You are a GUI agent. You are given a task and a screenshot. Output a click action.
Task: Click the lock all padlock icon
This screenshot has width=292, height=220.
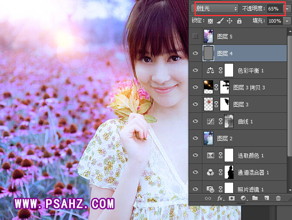239,21
